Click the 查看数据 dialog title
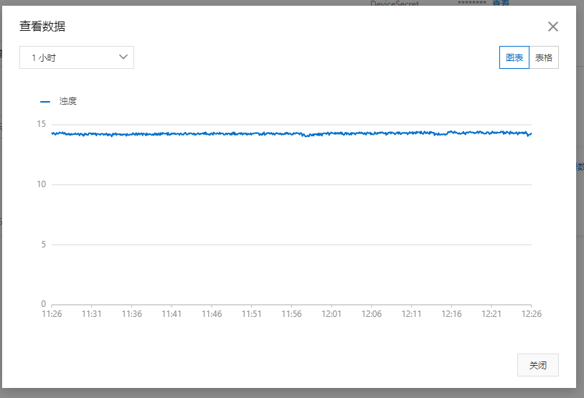The height and width of the screenshot is (398, 584). pos(43,27)
